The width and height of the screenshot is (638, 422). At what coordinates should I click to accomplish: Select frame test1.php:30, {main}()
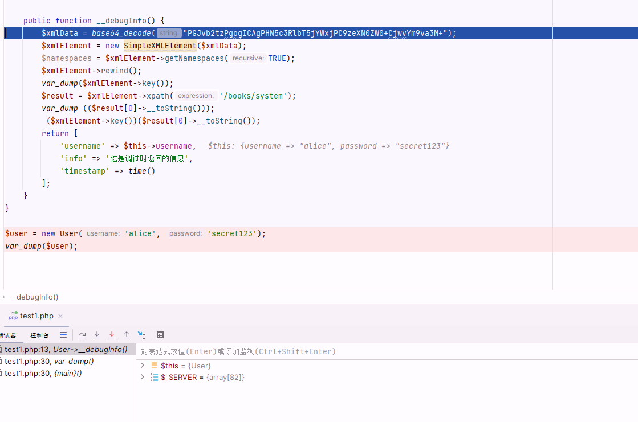click(67, 373)
